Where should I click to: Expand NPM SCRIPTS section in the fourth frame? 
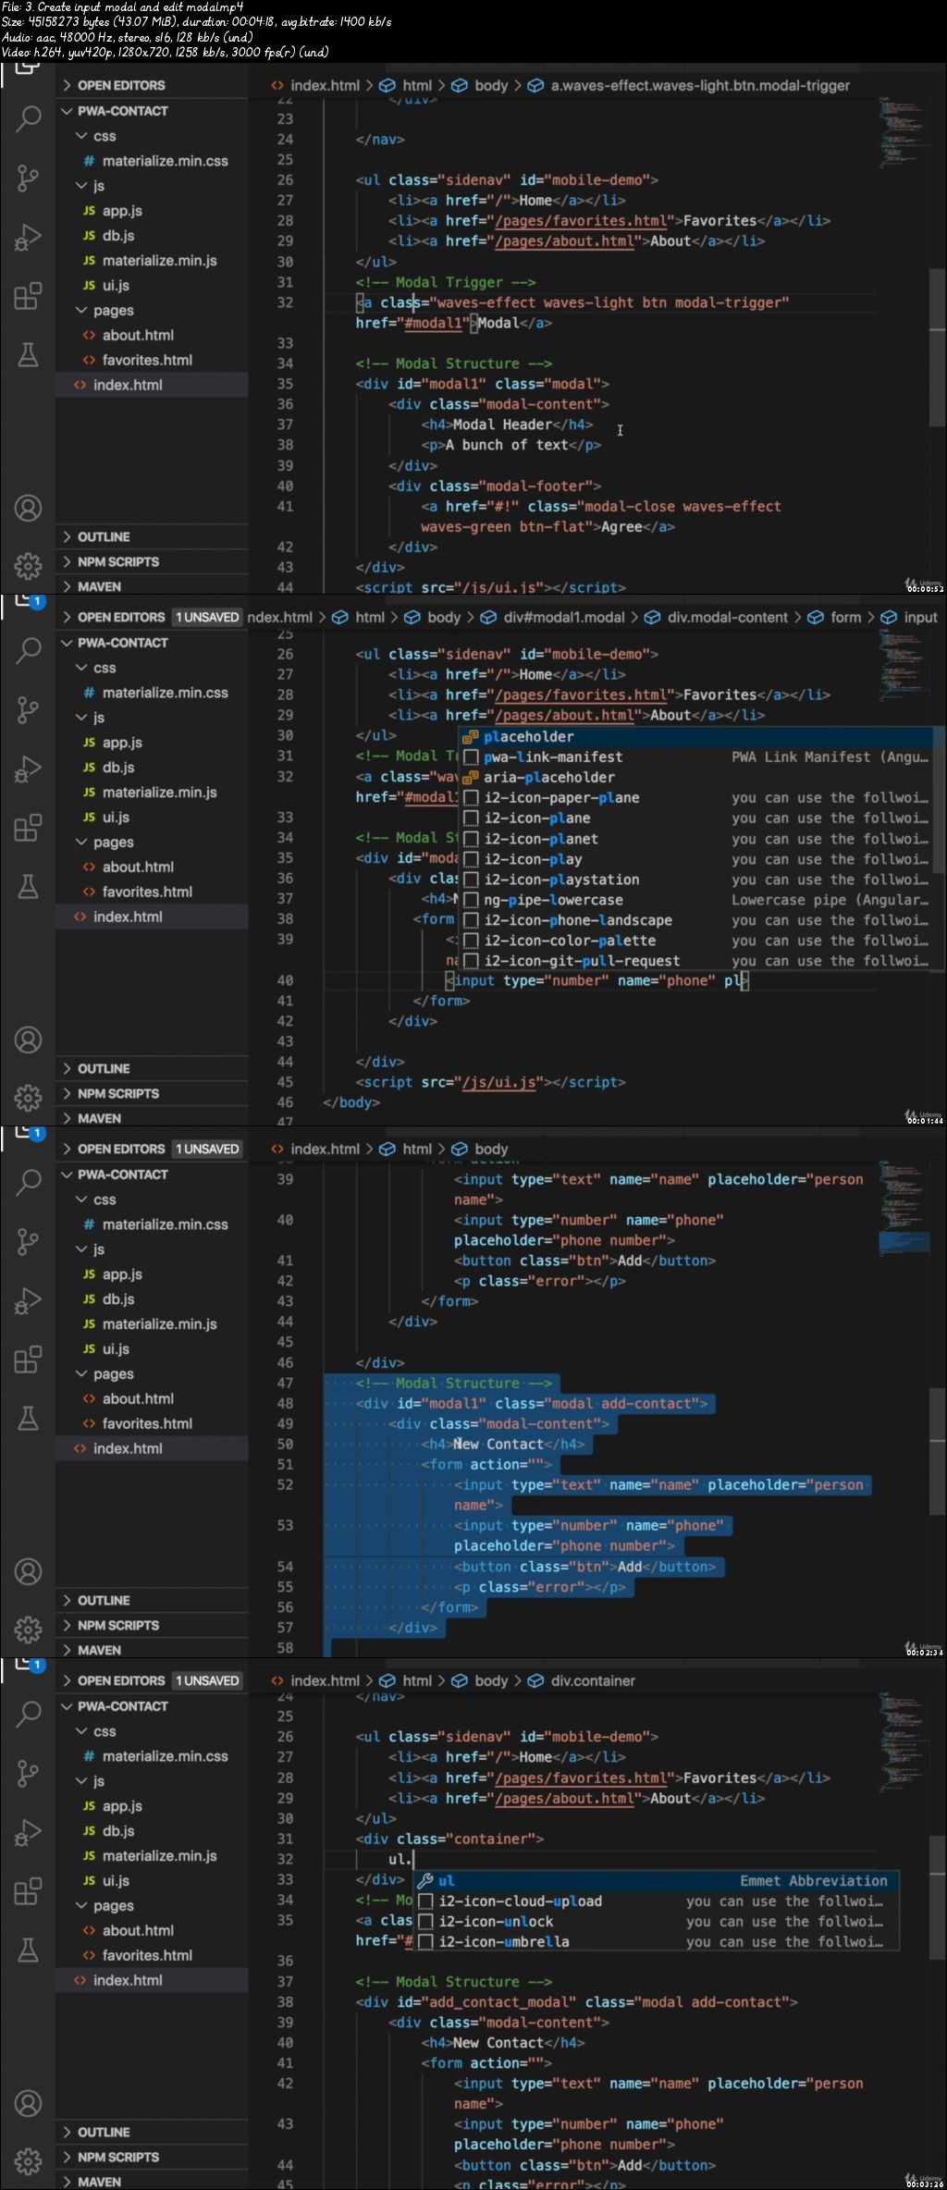point(67,2158)
